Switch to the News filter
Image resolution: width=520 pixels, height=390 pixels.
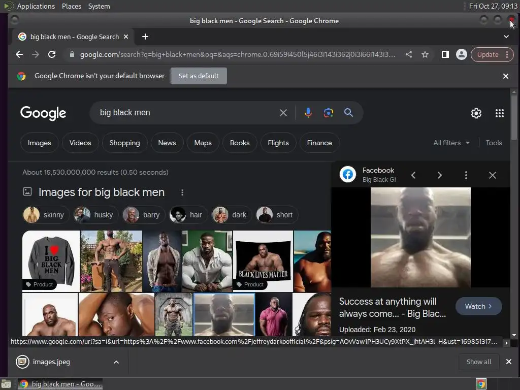point(167,143)
